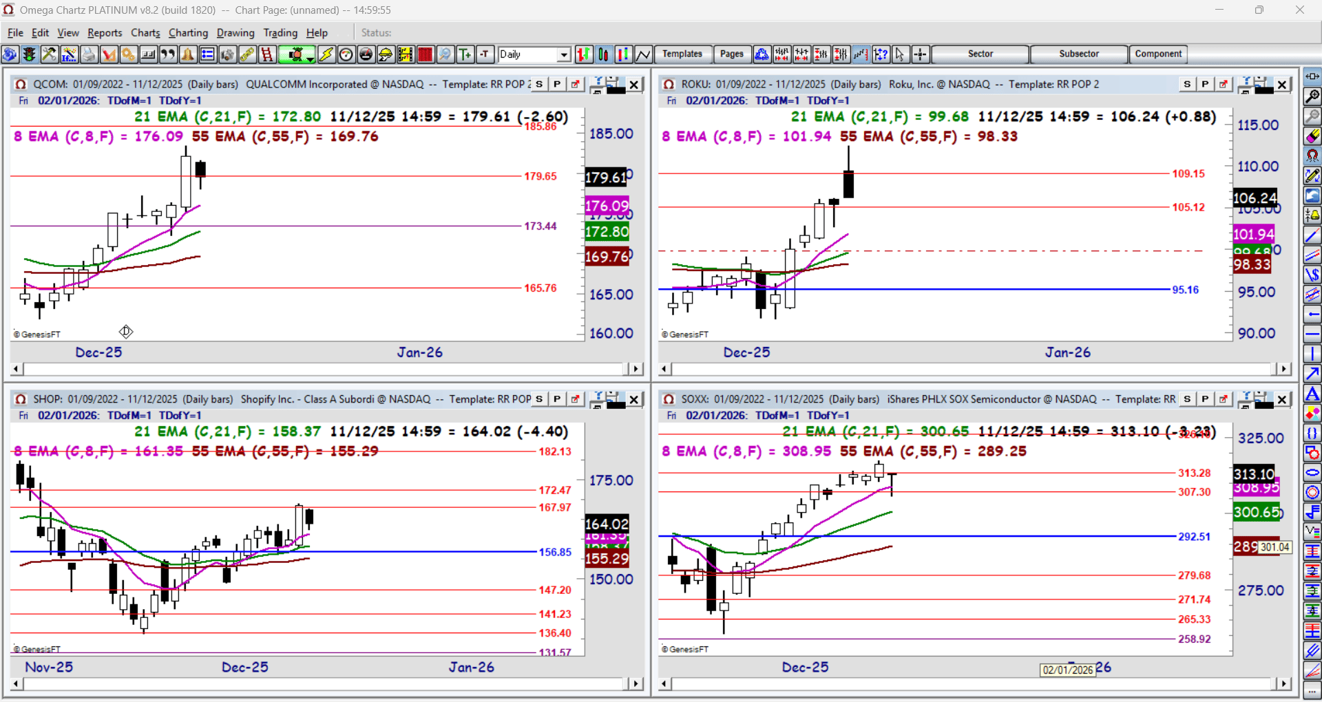Click the zoom in magnifier in the right sidebar

tap(1312, 96)
